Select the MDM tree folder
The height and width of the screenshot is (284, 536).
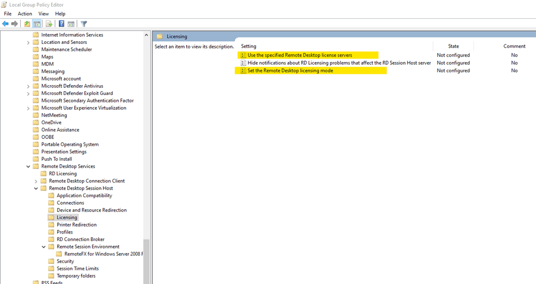pos(47,64)
